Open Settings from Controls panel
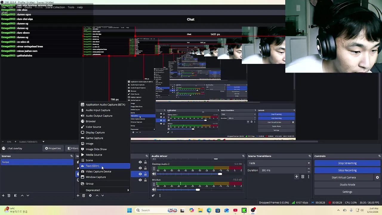 347,192
